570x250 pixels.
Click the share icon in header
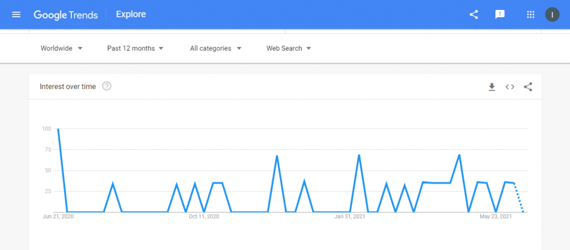click(474, 14)
